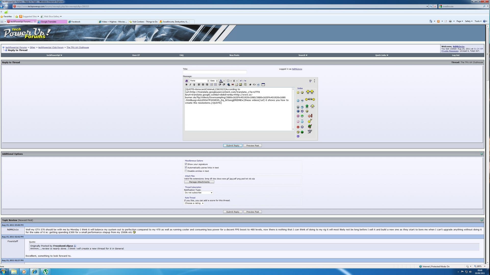Switch to the Google Translate tab
Image resolution: width=490 pixels, height=275 pixels.
(x=52, y=22)
